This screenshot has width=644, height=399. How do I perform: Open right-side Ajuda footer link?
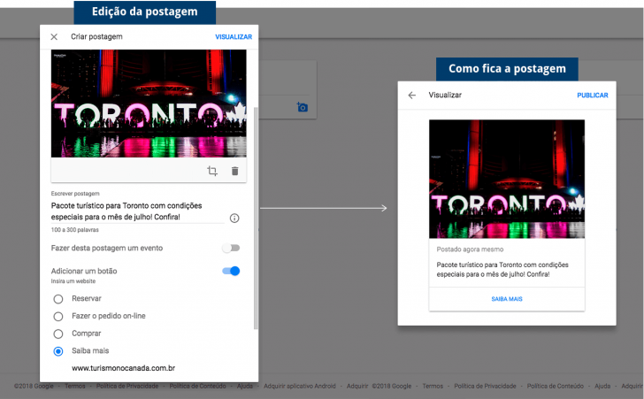click(602, 386)
